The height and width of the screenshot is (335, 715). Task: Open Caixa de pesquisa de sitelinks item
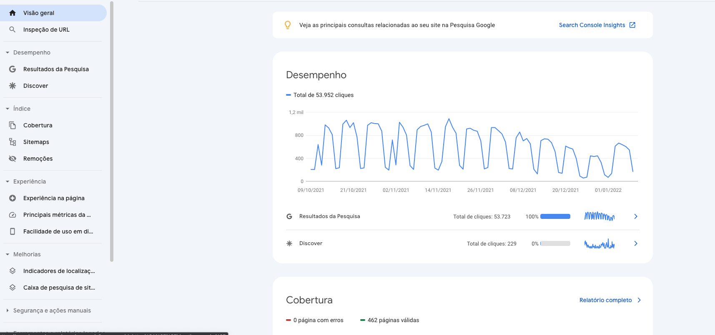tap(53, 288)
